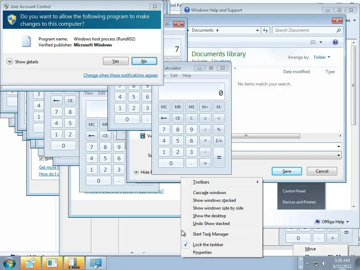Screen dimensions: 360x270
Task: Open Devices and Printers in Start menu
Action: [x=299, y=202]
